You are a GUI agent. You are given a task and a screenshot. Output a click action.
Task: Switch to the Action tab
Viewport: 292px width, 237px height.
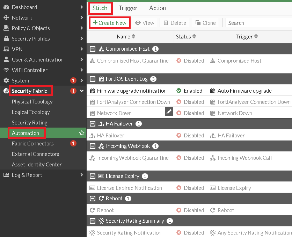[x=158, y=8]
